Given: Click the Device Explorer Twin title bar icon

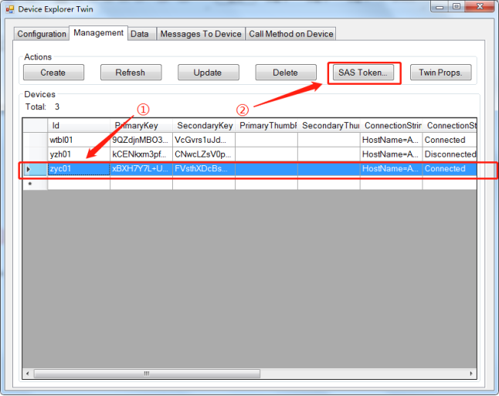Looking at the screenshot, I should 10,9.
